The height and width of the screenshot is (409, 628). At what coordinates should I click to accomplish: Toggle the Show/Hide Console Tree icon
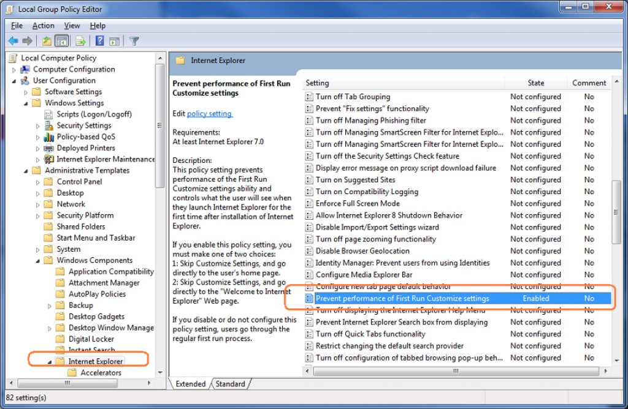point(62,41)
